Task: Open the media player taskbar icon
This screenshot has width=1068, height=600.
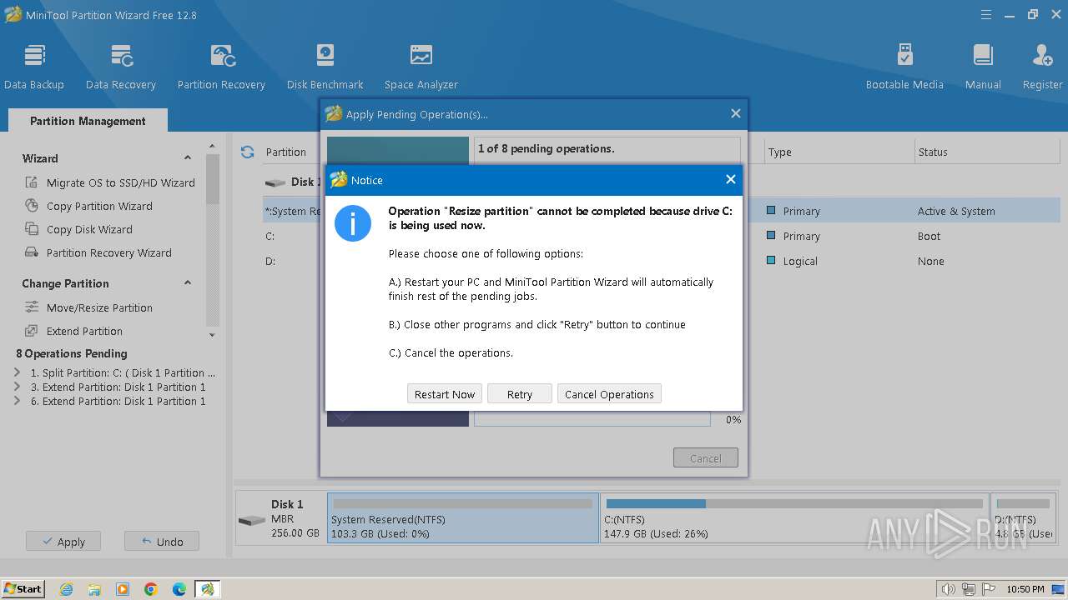Action: (x=123, y=589)
